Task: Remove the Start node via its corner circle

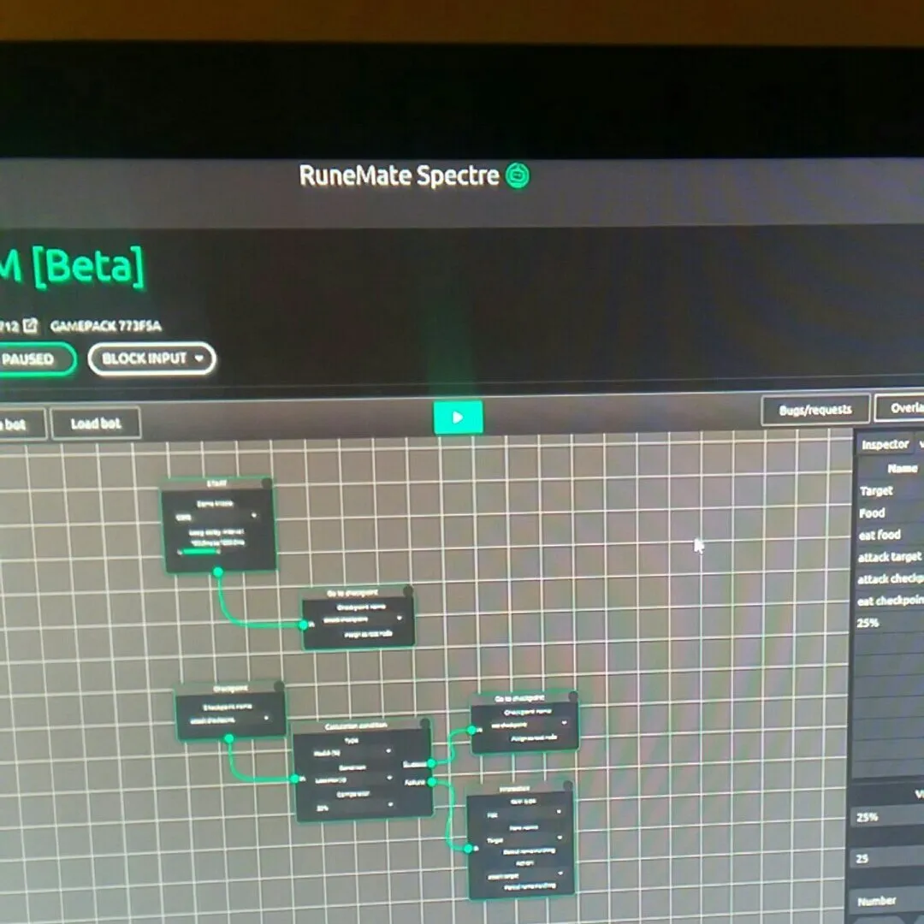Action: pyautogui.click(x=267, y=483)
